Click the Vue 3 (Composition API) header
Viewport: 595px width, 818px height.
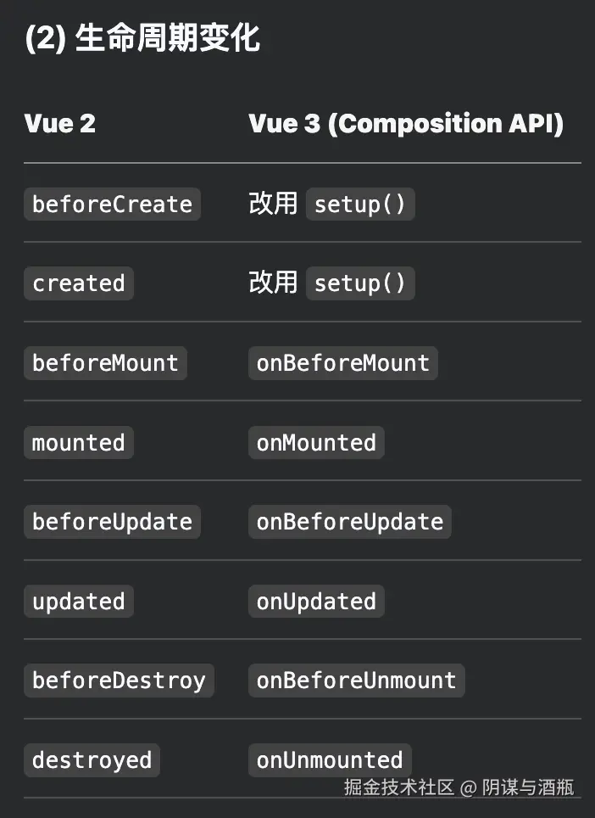click(x=406, y=124)
